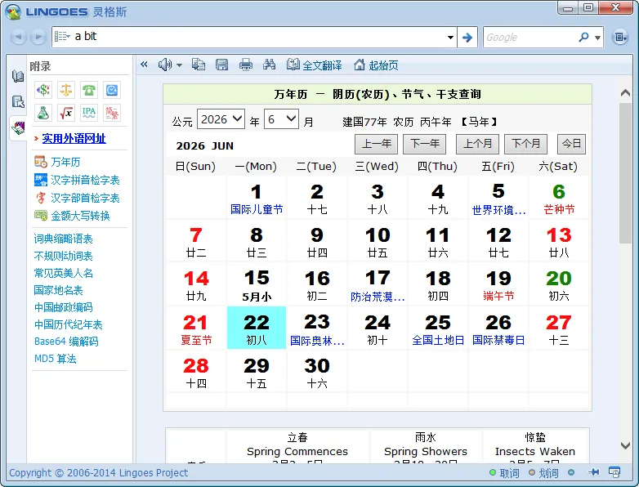Toggle 取词 cursor translation in status bar
Viewport: 639px width, 487px height.
(x=504, y=473)
